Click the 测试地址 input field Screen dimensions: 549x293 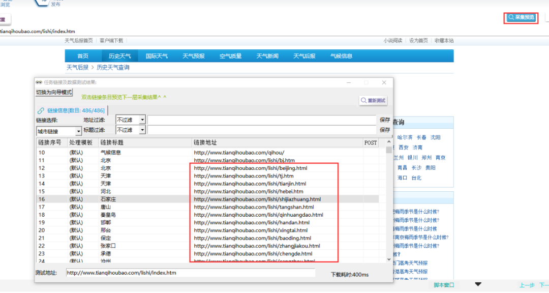[x=191, y=273]
